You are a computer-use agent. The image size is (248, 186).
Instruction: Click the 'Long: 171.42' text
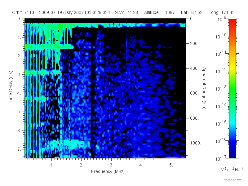tap(222, 12)
